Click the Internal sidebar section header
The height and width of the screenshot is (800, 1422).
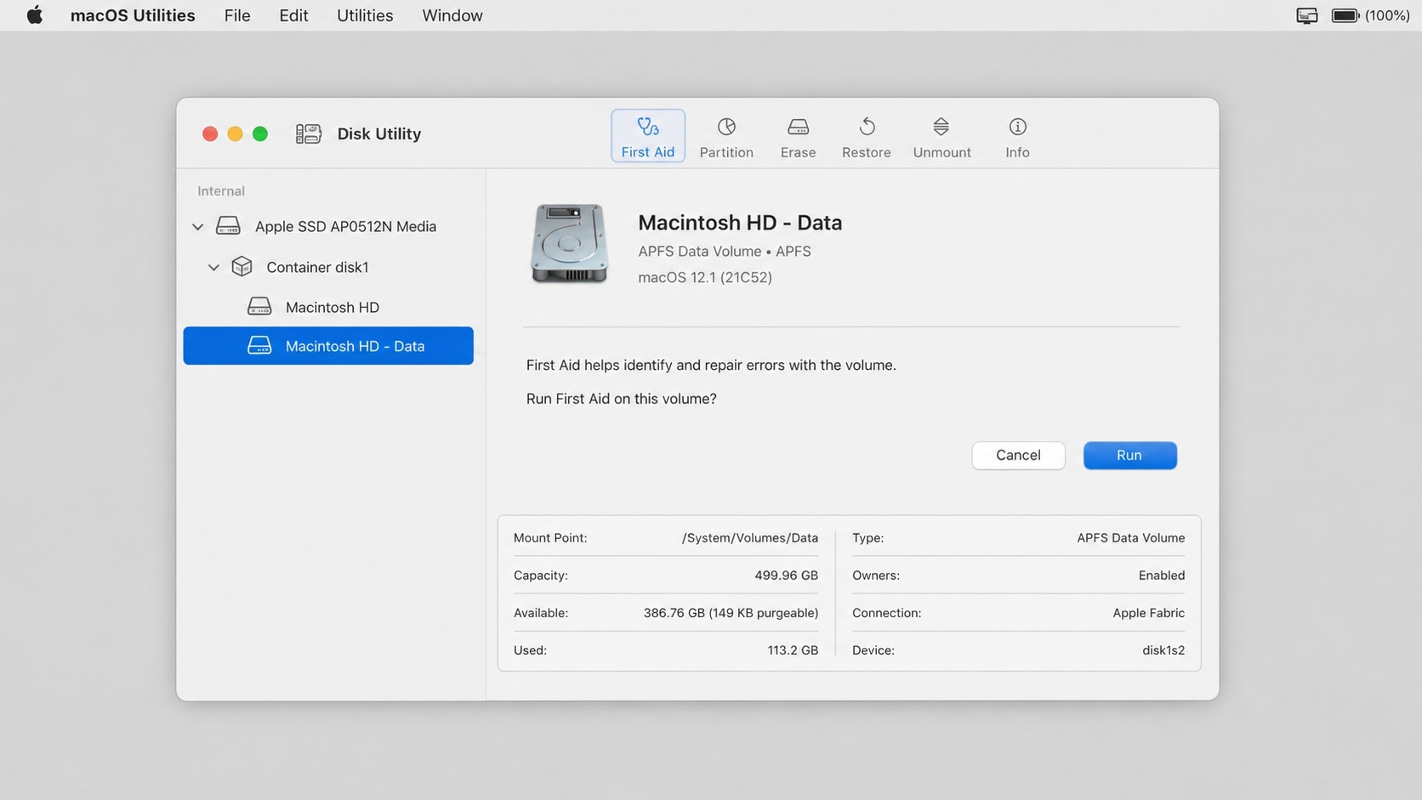221,191
